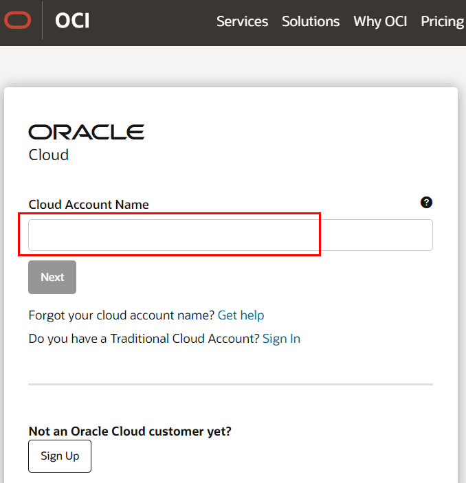Click the Sign Up button
The width and height of the screenshot is (466, 483).
[60, 456]
